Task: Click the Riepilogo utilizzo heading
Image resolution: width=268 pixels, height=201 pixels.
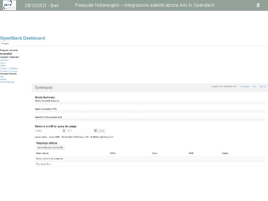Action: pos(47,143)
